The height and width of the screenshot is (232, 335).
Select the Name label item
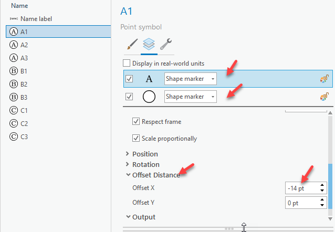(x=36, y=19)
